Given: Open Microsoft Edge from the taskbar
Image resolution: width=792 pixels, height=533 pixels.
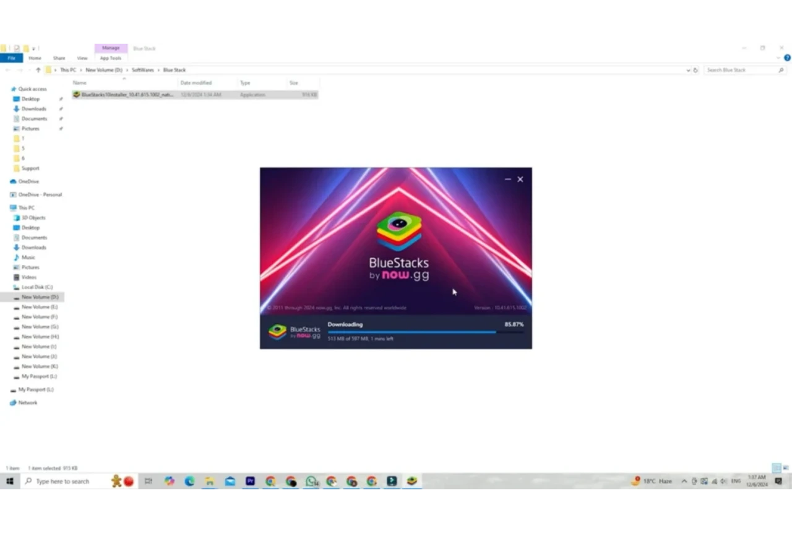Looking at the screenshot, I should point(189,481).
